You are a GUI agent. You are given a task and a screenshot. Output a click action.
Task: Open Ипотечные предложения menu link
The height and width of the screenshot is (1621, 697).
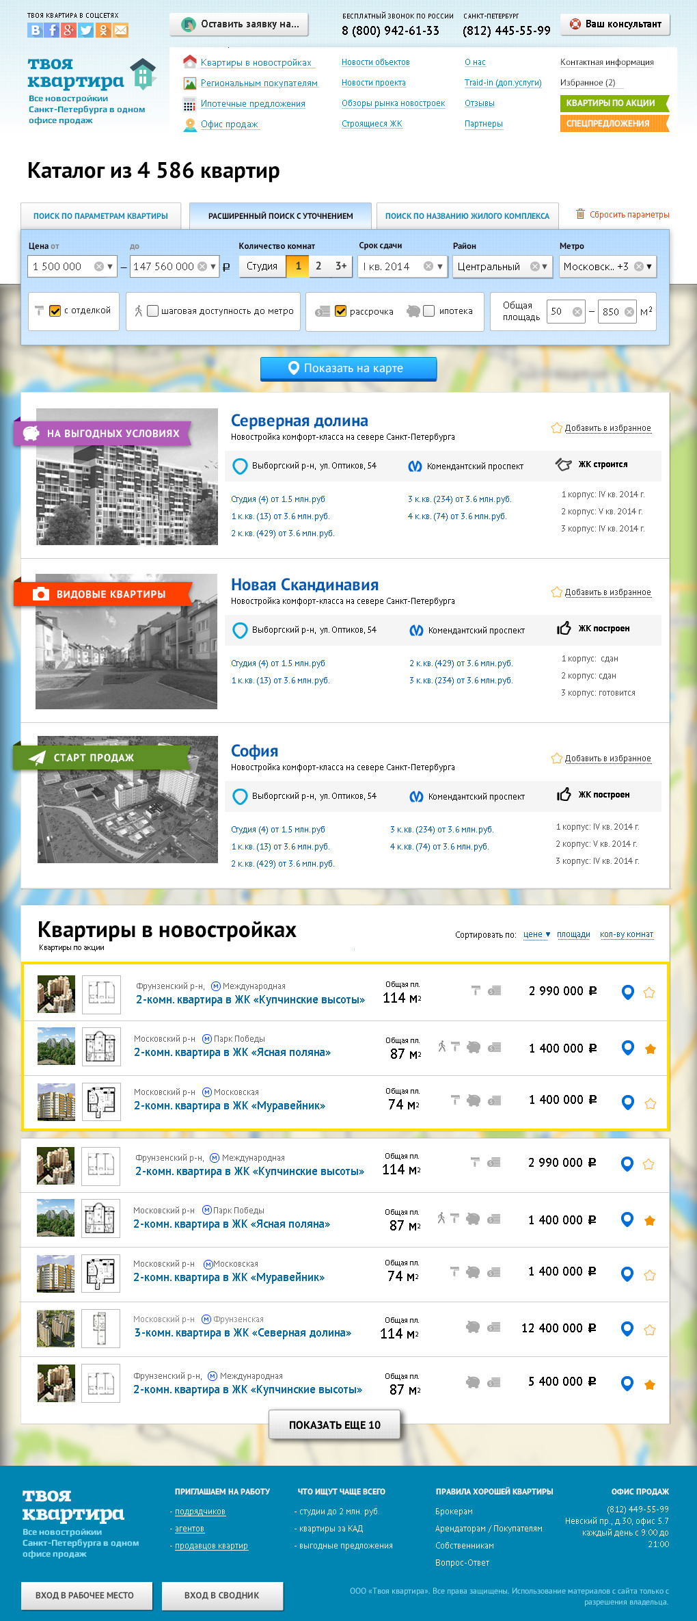click(x=253, y=104)
